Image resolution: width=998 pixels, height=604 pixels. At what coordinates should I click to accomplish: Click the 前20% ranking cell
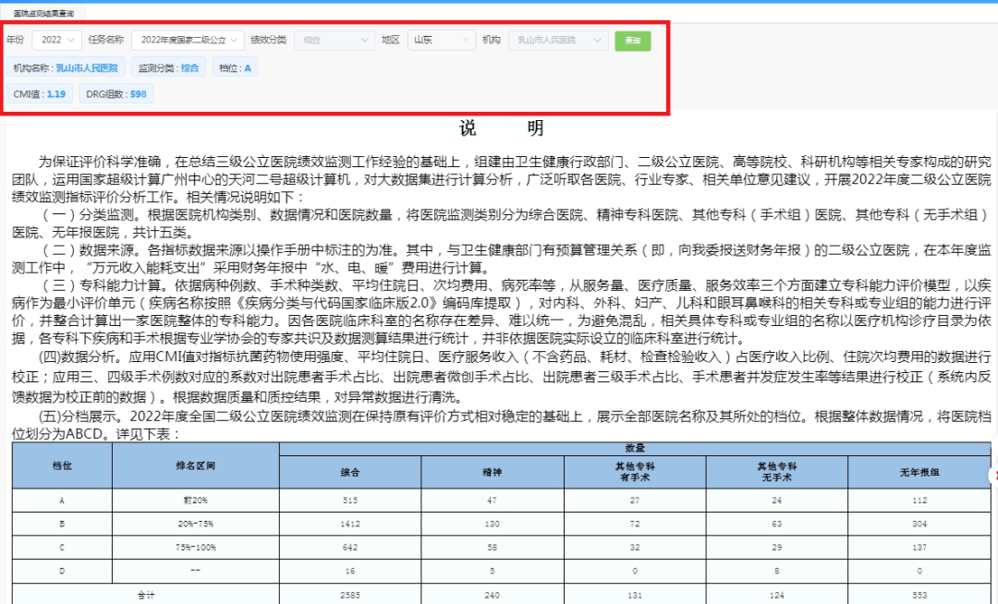pyautogui.click(x=195, y=501)
